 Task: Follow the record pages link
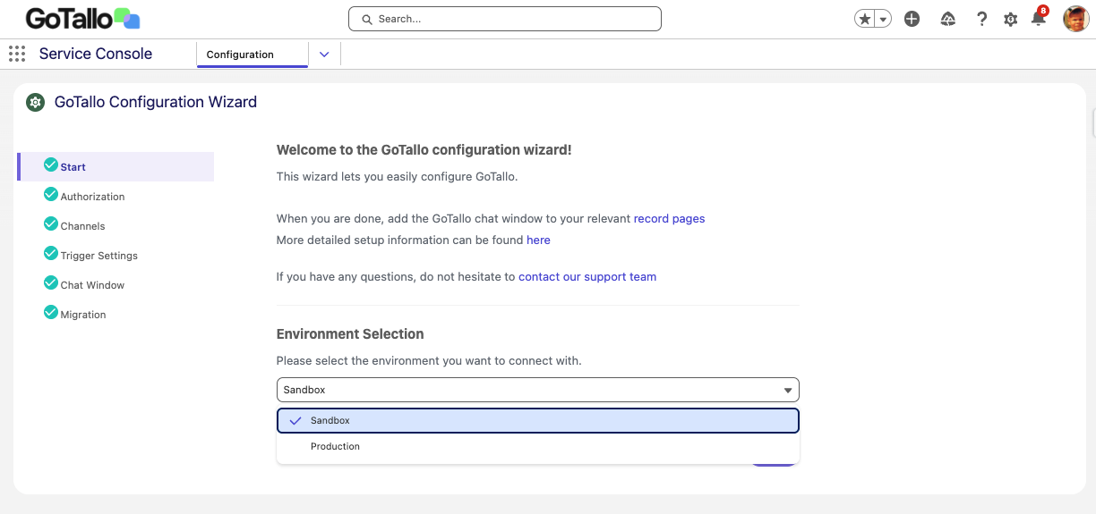click(x=669, y=218)
